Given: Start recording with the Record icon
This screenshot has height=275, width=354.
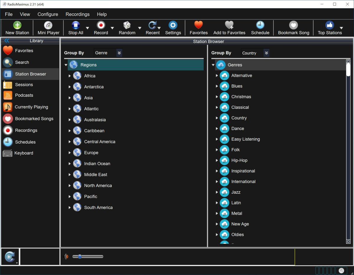Looking at the screenshot, I should pos(101,25).
